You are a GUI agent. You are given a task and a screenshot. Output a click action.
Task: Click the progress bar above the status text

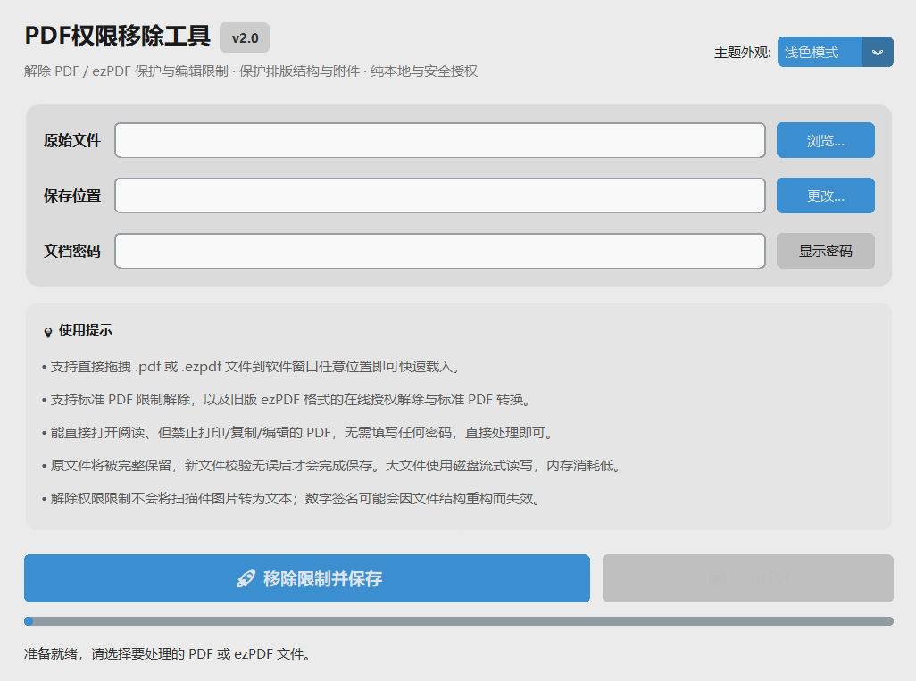[x=459, y=621]
